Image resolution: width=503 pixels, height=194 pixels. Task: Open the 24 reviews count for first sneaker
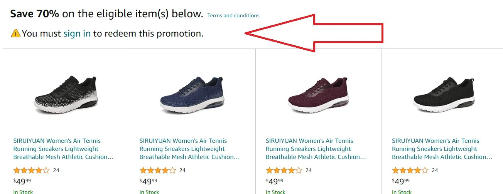[x=56, y=170]
